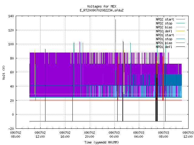The height and width of the screenshot is (145, 194).
Task: Click the red NPD1 bias legend line
Action: pyautogui.click(x=180, y=43)
